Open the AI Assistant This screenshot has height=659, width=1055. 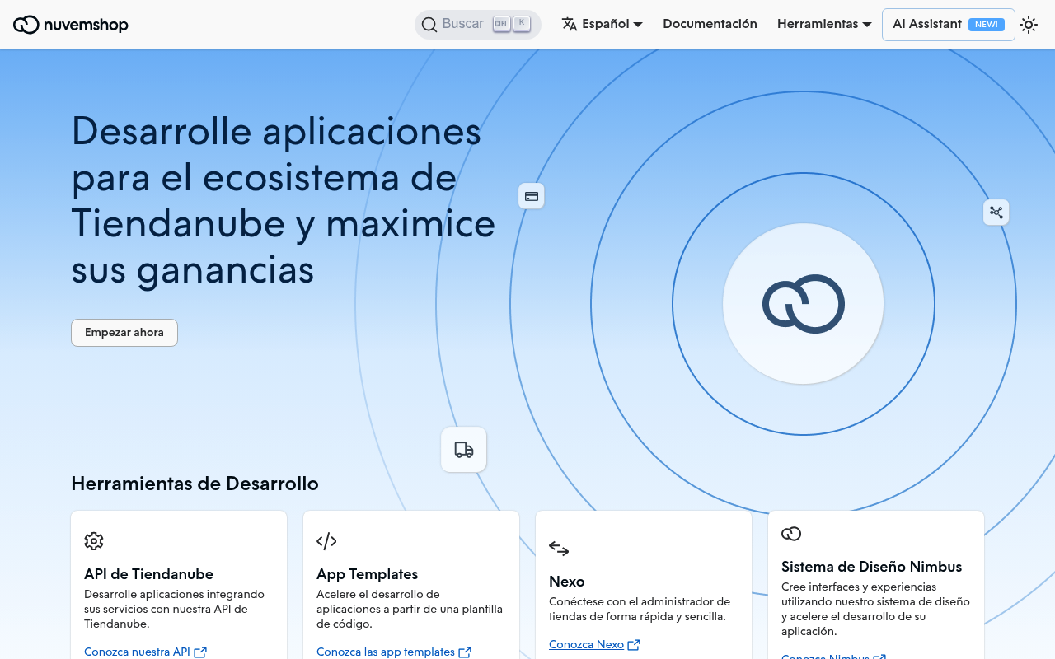click(949, 25)
